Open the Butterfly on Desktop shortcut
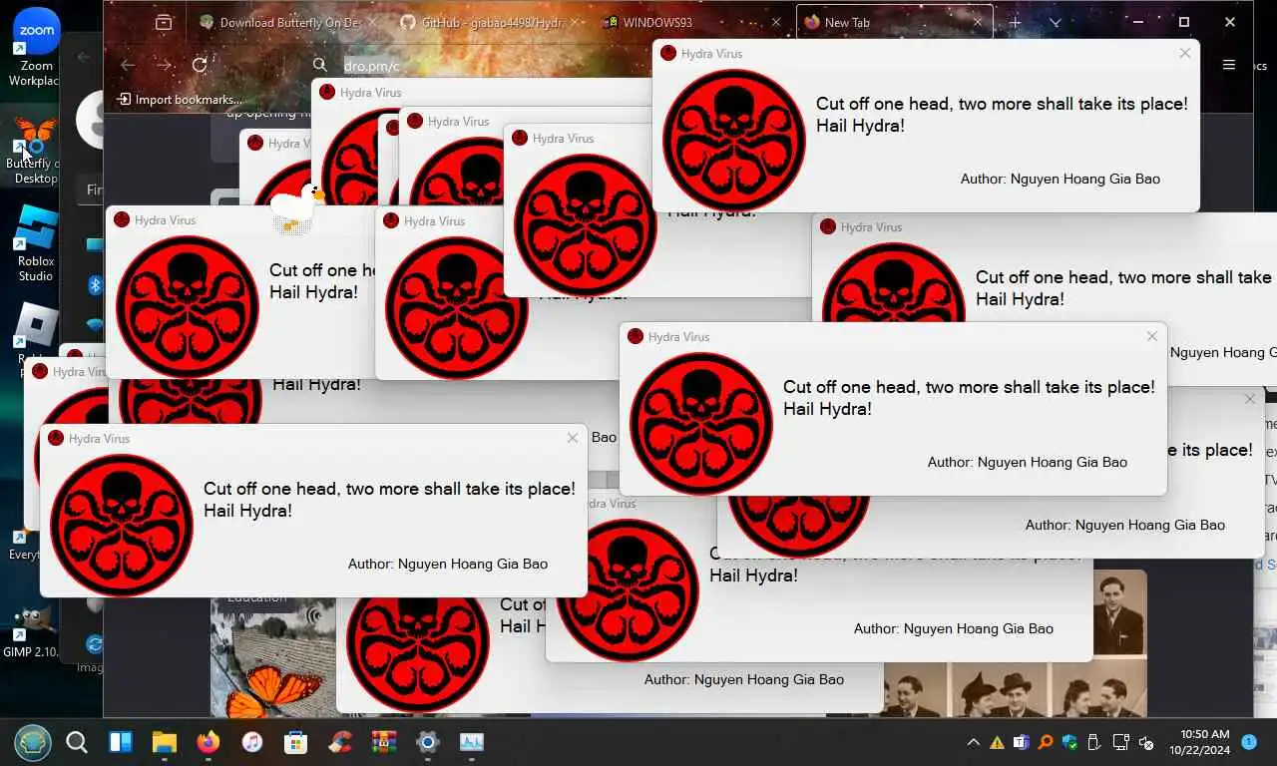1277x766 pixels. pyautogui.click(x=36, y=150)
